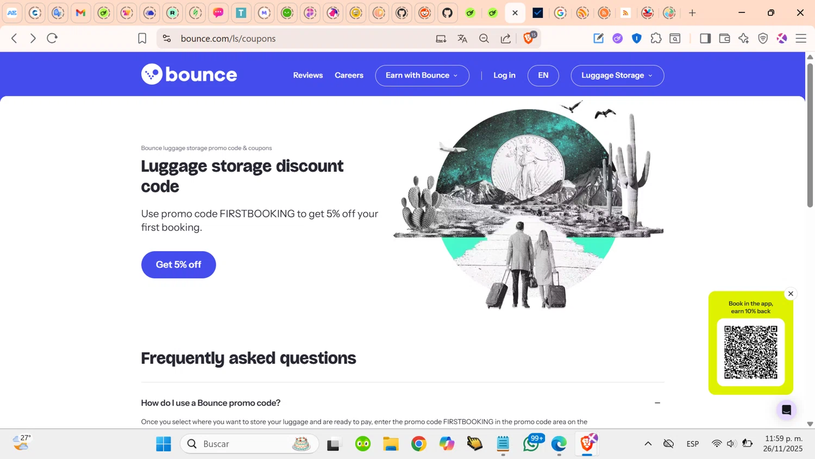Viewport: 815px width, 459px height.
Task: Open Google Chrome from the taskbar
Action: 419,444
